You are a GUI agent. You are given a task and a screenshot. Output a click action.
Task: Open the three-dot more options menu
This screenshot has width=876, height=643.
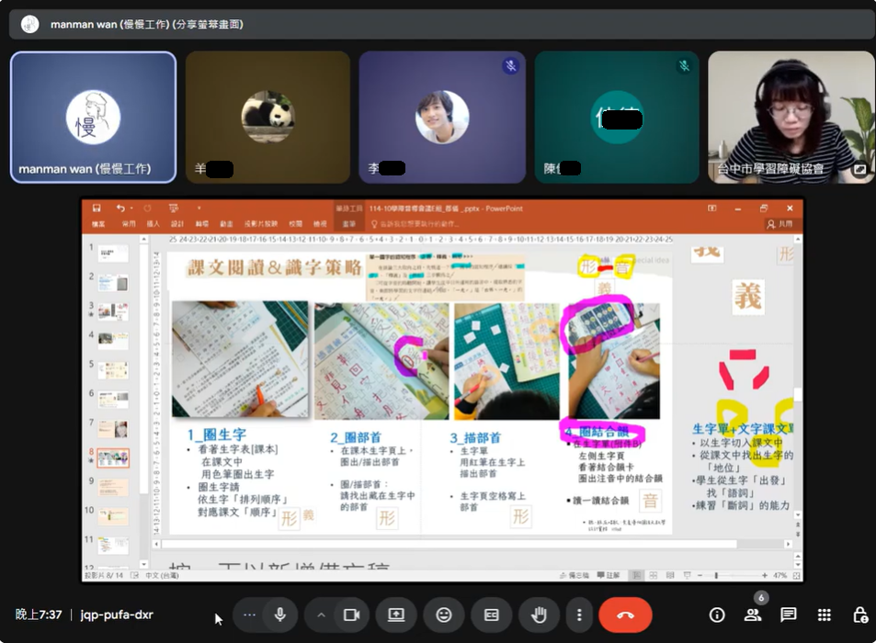tap(578, 615)
